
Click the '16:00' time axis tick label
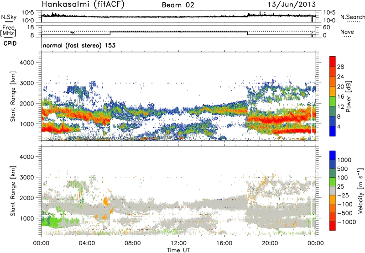(224, 243)
